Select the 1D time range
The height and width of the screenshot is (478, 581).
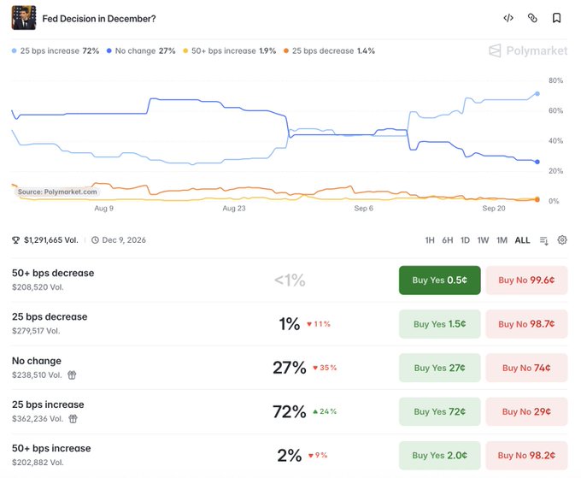[465, 240]
